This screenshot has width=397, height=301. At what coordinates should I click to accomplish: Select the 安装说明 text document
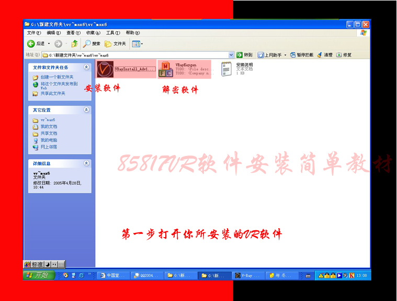(237, 69)
